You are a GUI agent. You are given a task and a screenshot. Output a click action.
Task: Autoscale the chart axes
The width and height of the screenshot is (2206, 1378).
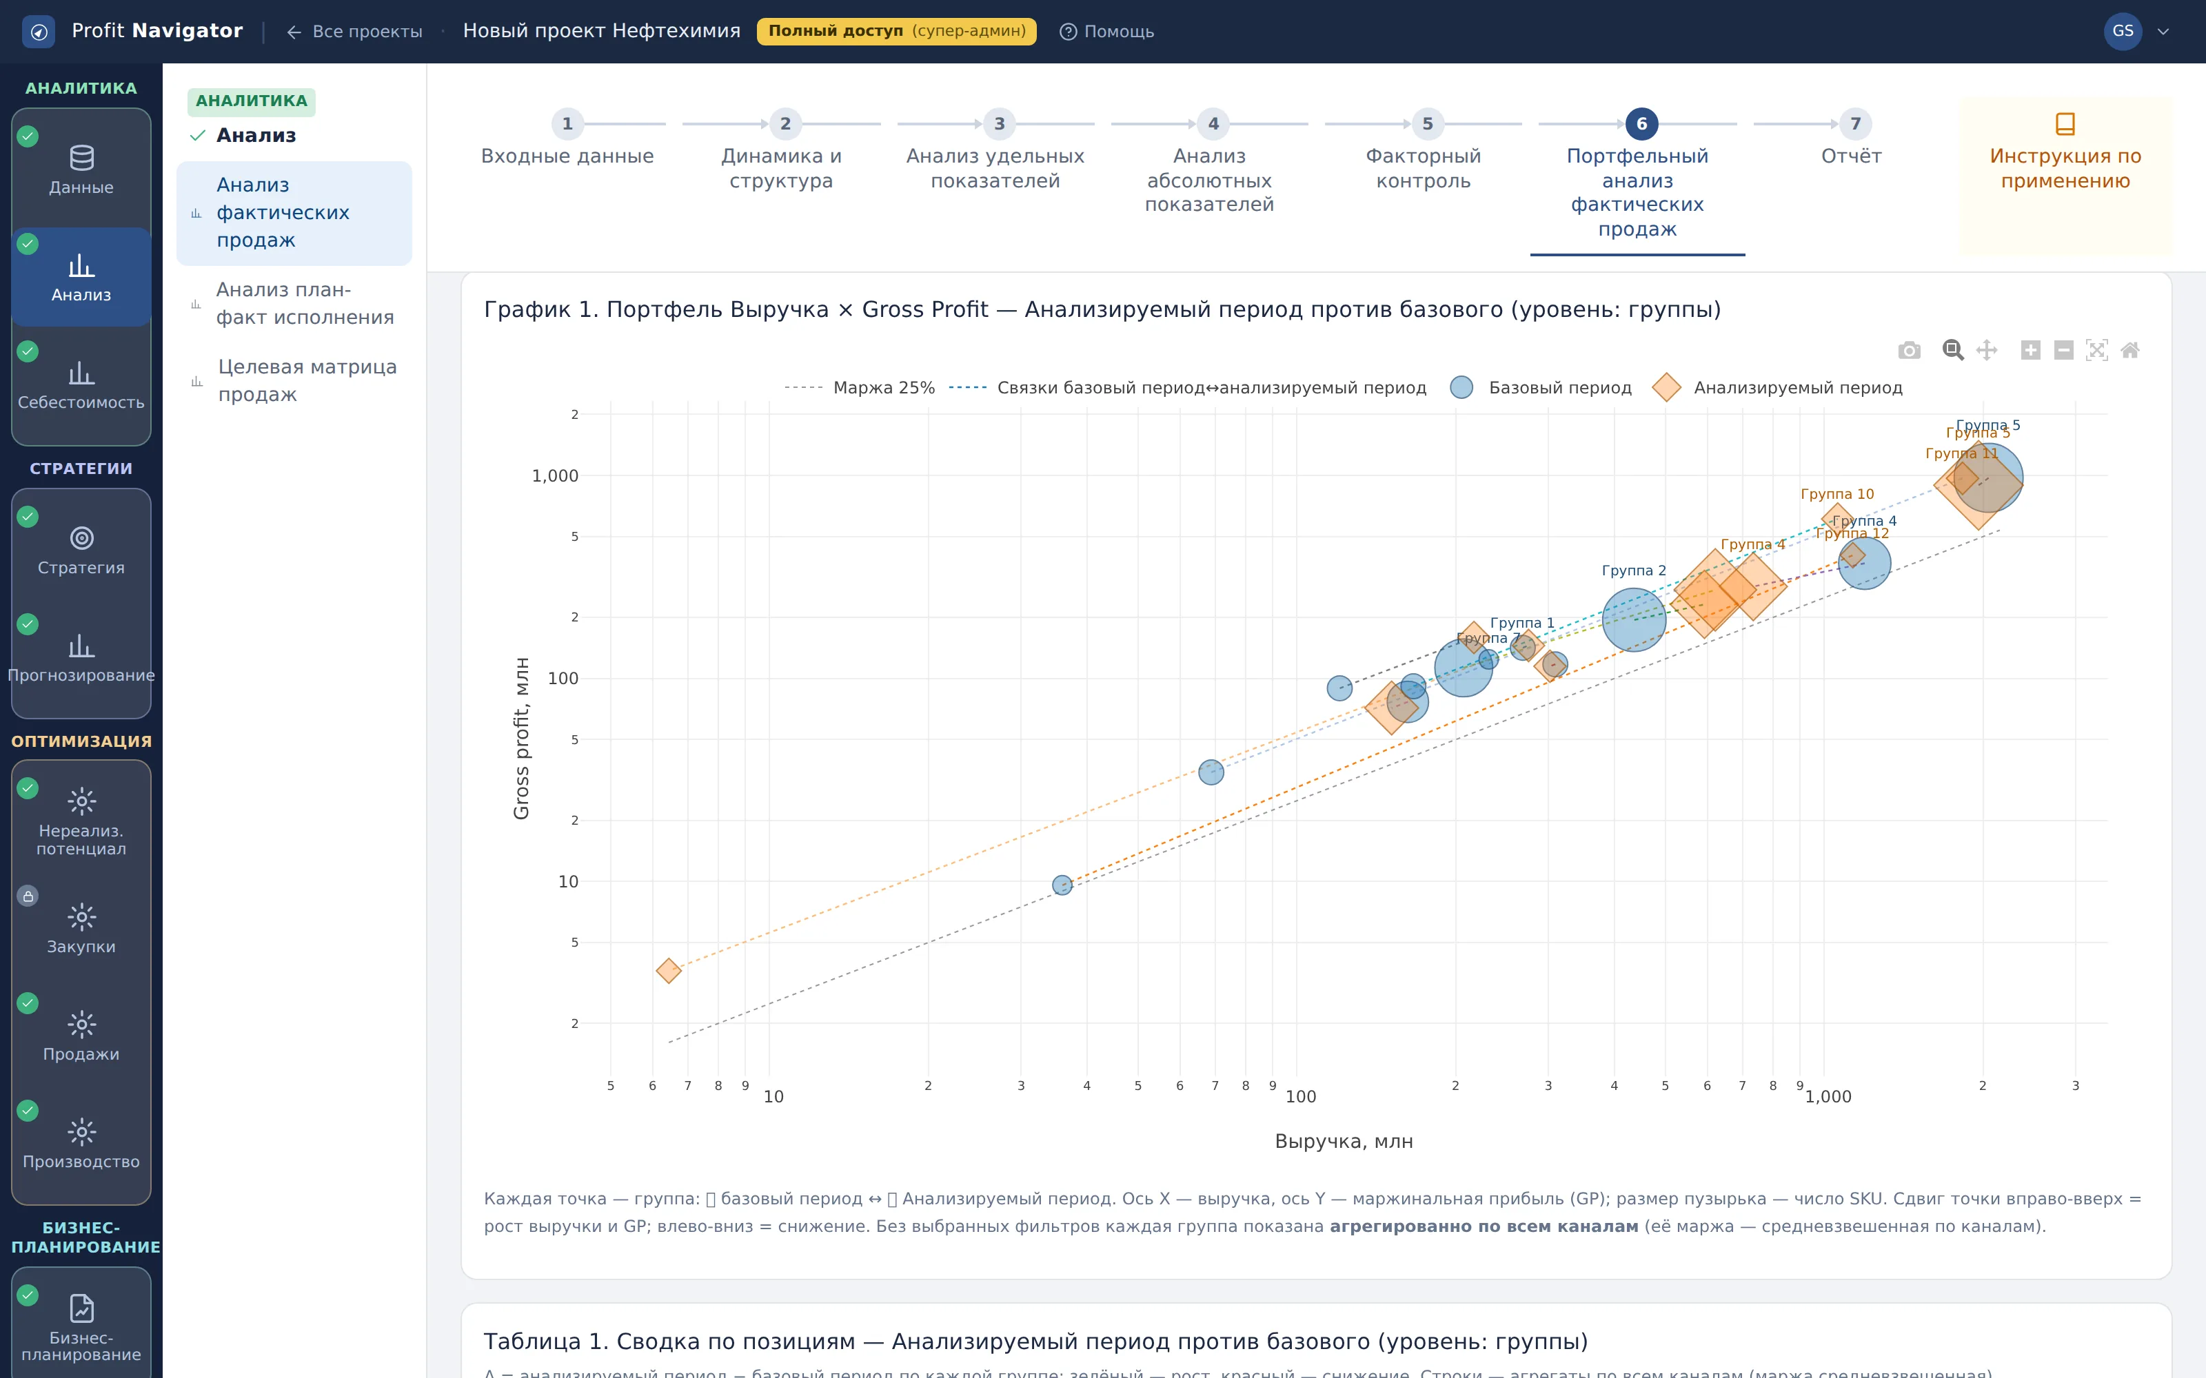tap(2096, 350)
